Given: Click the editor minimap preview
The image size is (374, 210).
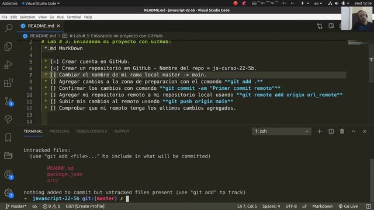Looking at the screenshot, I should pyautogui.click(x=358, y=43).
